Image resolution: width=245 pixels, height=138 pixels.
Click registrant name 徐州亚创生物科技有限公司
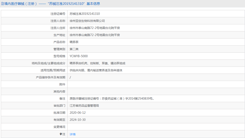[87, 21]
